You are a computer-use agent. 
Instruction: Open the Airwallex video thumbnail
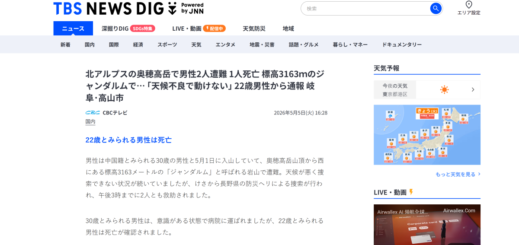[427, 225]
